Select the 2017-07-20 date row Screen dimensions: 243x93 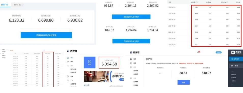(205, 39)
